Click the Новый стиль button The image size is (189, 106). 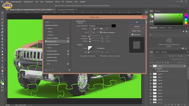point(137,31)
